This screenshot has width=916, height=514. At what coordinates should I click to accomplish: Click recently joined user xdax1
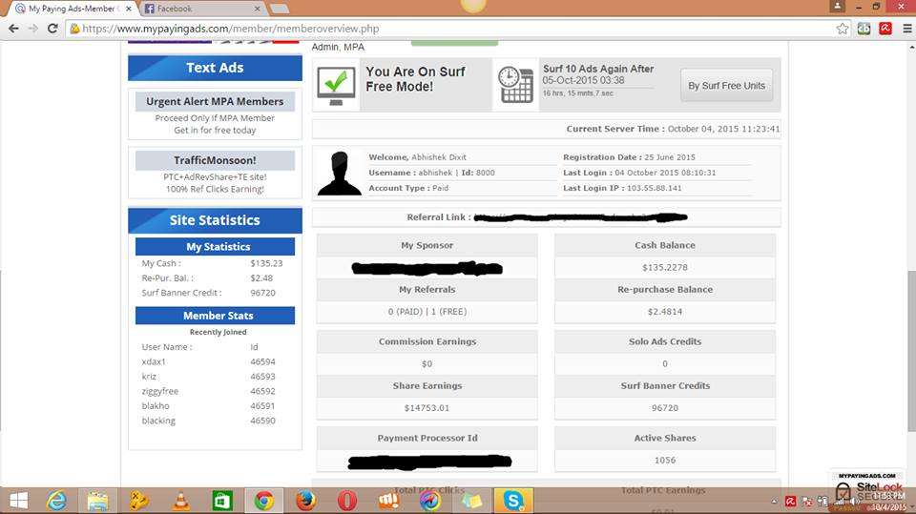click(x=154, y=361)
